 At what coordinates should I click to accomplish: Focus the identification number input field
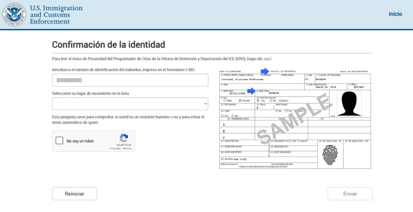[x=130, y=80]
